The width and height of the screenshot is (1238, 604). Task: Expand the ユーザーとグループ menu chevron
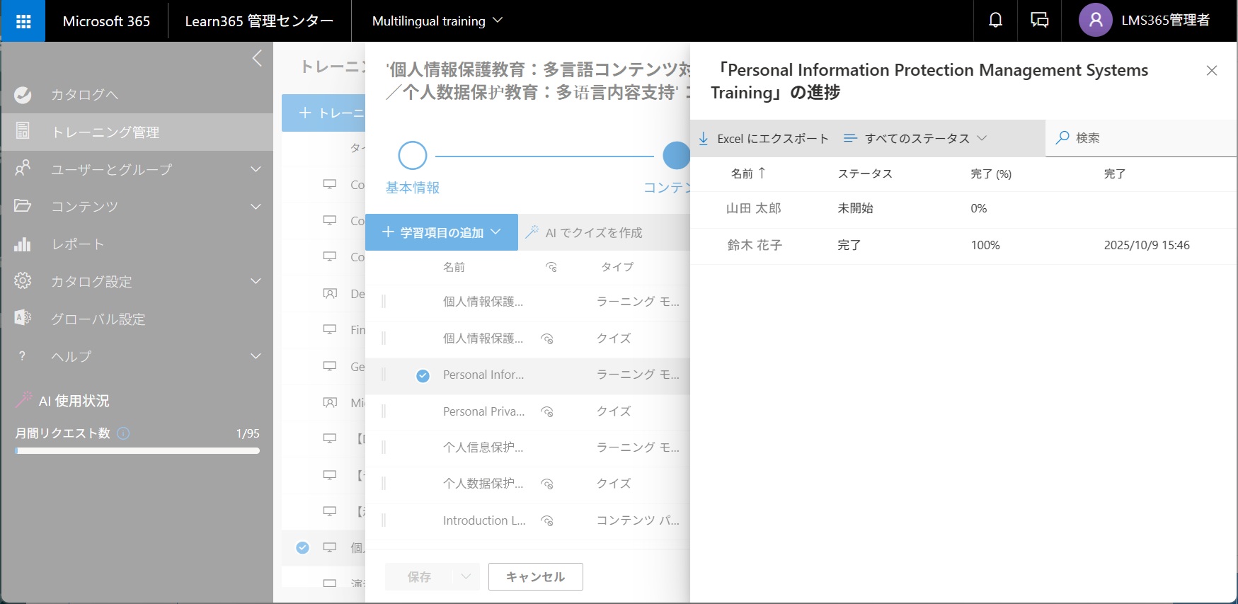[x=256, y=169]
